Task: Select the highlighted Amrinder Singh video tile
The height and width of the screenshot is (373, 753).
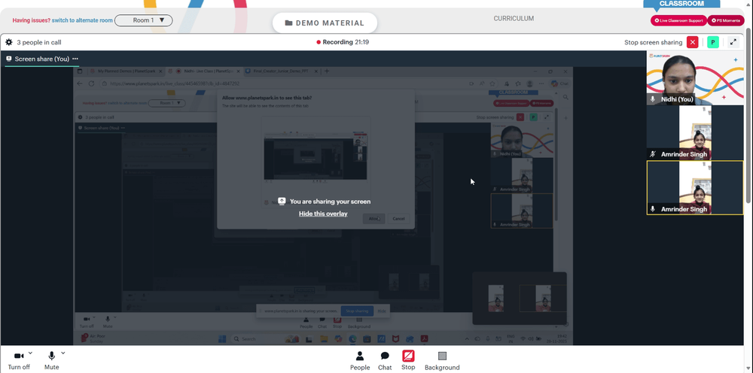Action: point(695,187)
